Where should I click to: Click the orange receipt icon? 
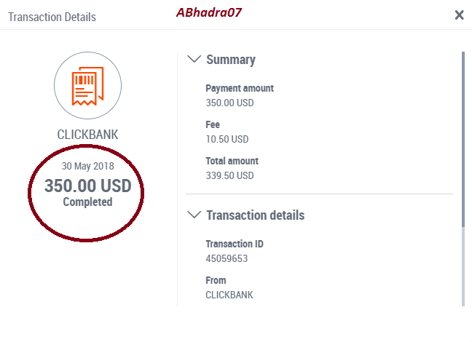pos(87,86)
